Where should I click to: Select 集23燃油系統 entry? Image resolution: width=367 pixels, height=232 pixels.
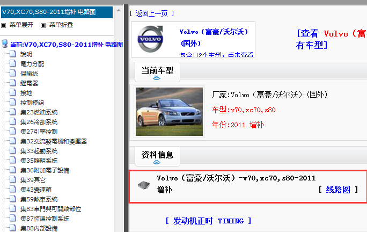coord(39,112)
